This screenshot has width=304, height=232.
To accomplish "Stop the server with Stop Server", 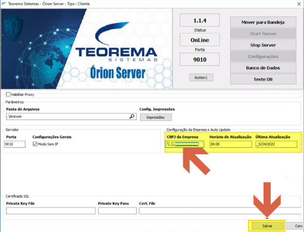I will tap(263, 45).
